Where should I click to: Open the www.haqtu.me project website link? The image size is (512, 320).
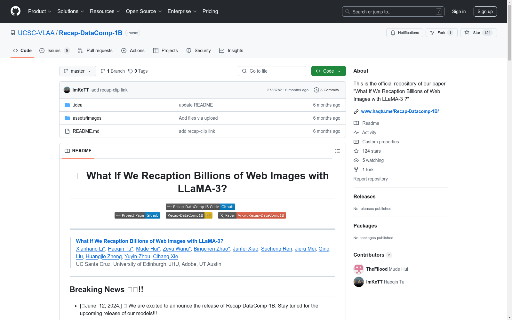[400, 111]
